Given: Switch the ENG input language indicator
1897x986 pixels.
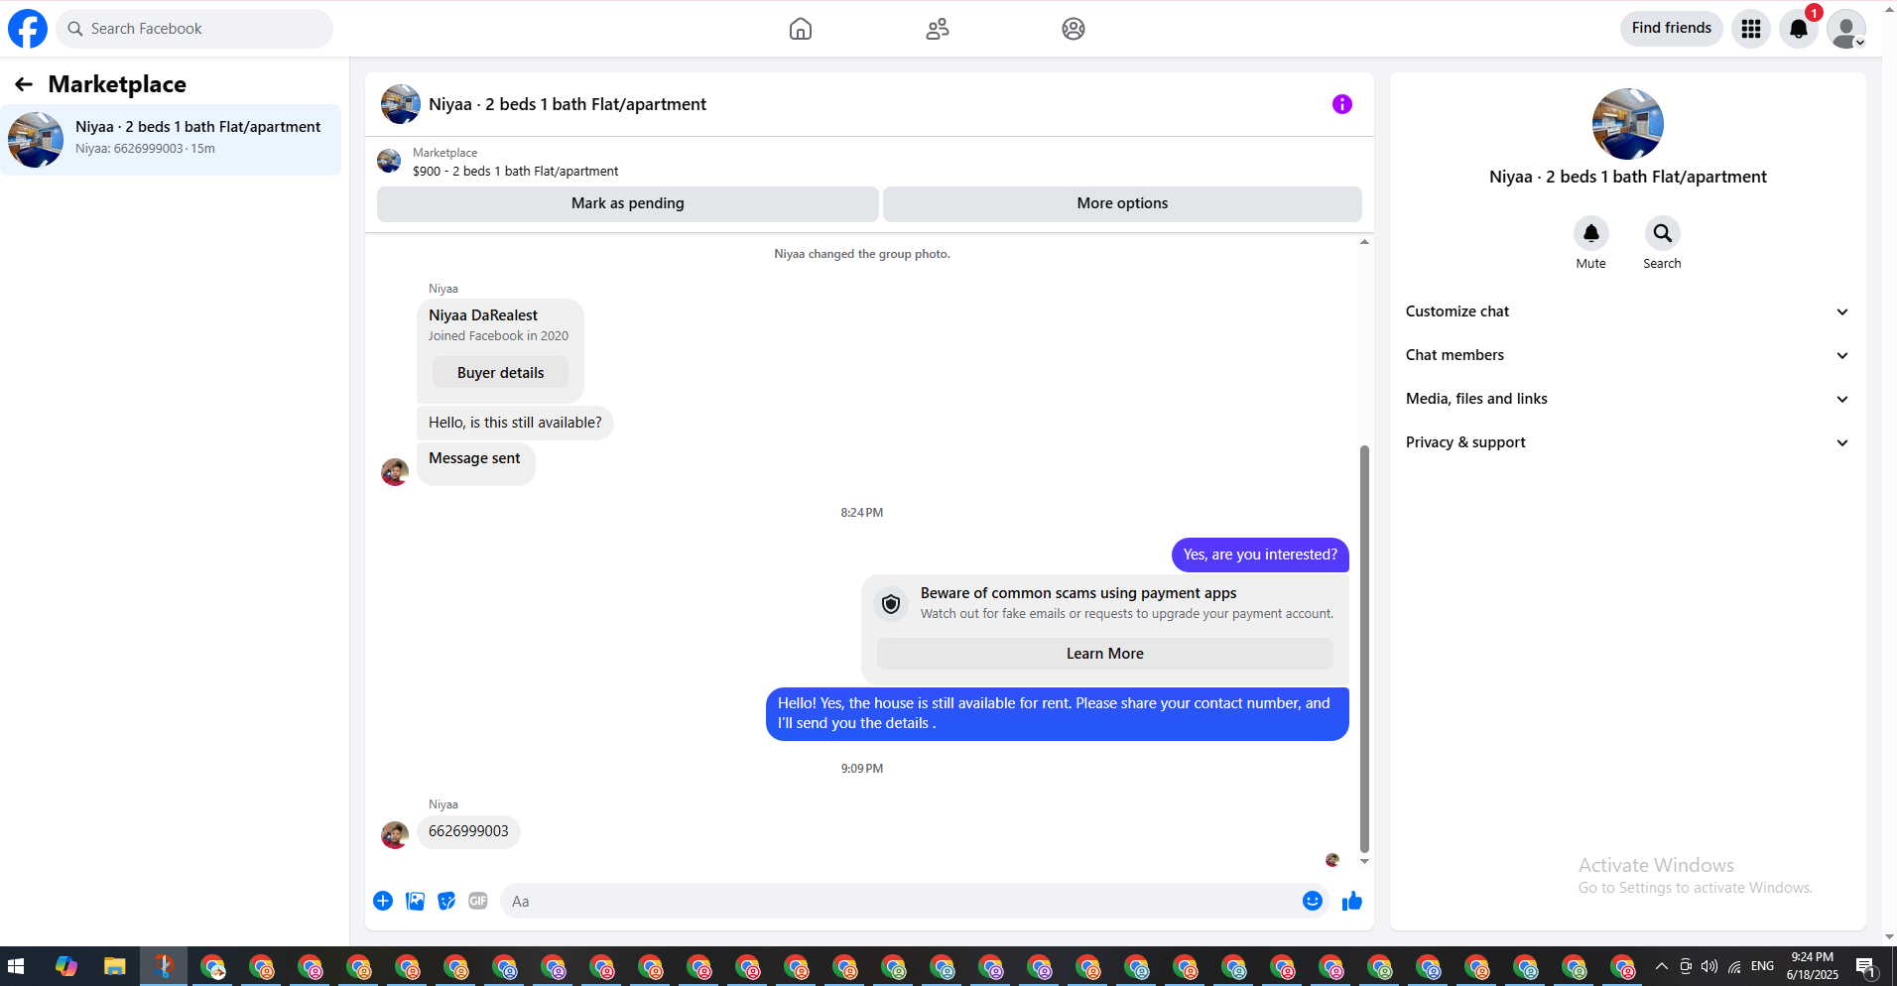Looking at the screenshot, I should point(1762,966).
